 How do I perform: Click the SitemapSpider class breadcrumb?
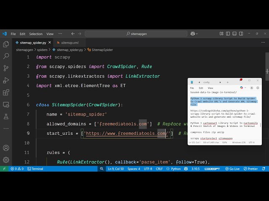(100, 50)
